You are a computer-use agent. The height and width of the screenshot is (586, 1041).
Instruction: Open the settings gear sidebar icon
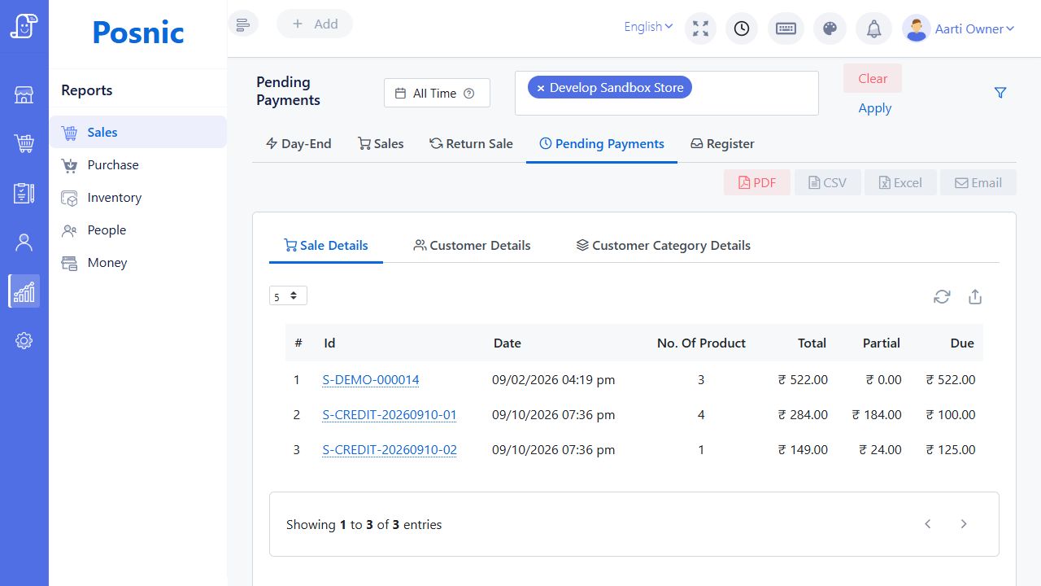[x=24, y=340]
